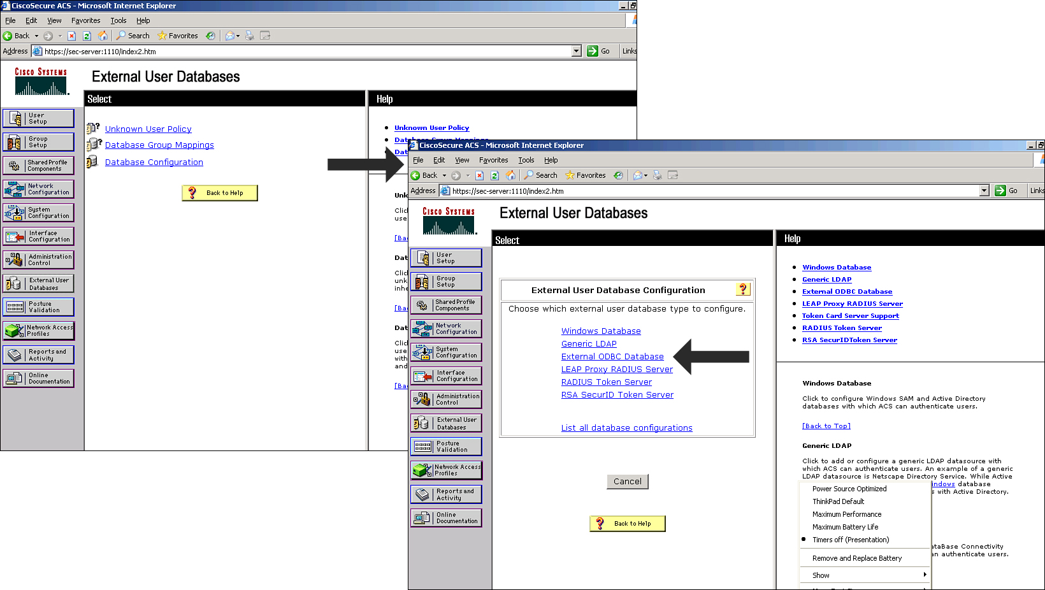Image resolution: width=1045 pixels, height=590 pixels.
Task: Open Network Access Profiles in front window
Action: pyautogui.click(x=446, y=470)
